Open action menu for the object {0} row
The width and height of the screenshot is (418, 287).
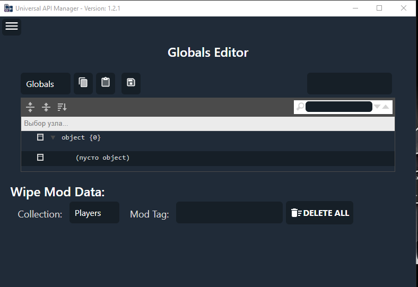click(x=40, y=137)
